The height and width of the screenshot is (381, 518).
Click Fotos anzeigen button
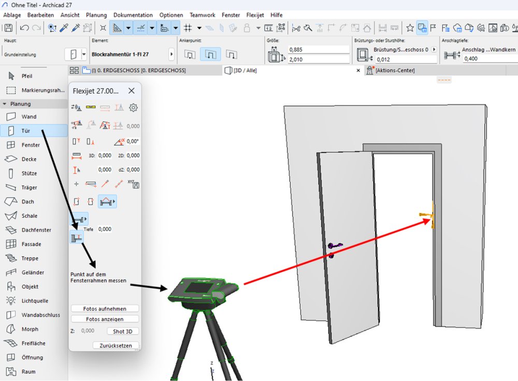point(105,319)
